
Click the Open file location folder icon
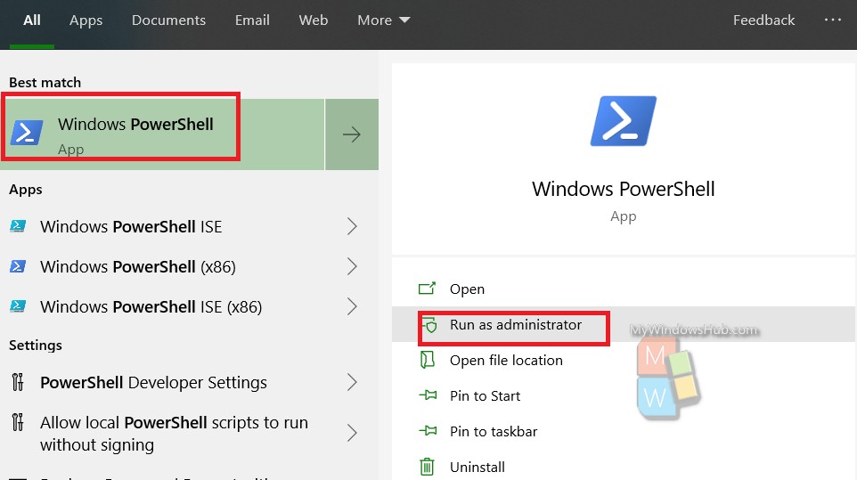point(427,360)
